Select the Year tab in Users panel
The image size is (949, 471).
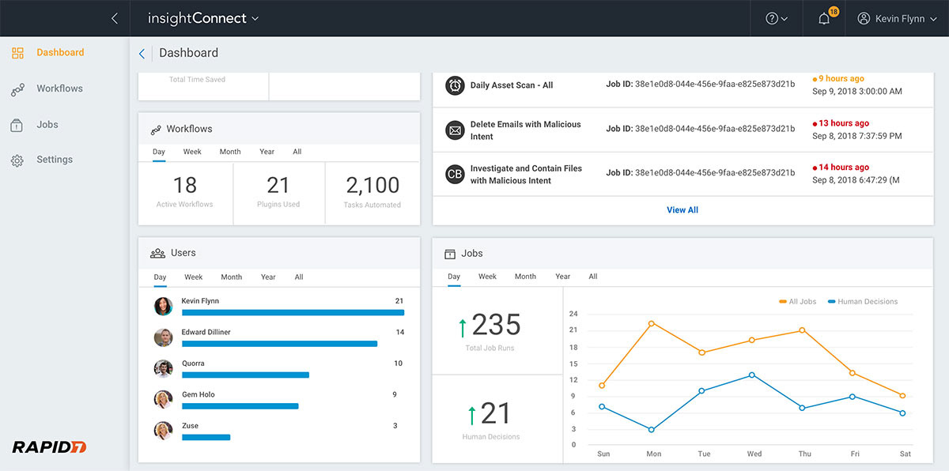coord(268,277)
